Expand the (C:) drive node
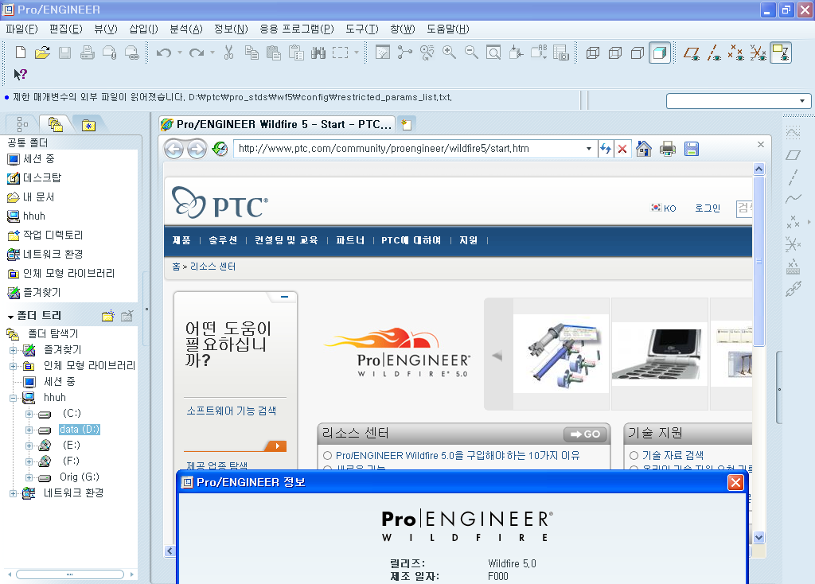Viewport: 815px width, 584px height. (x=29, y=414)
